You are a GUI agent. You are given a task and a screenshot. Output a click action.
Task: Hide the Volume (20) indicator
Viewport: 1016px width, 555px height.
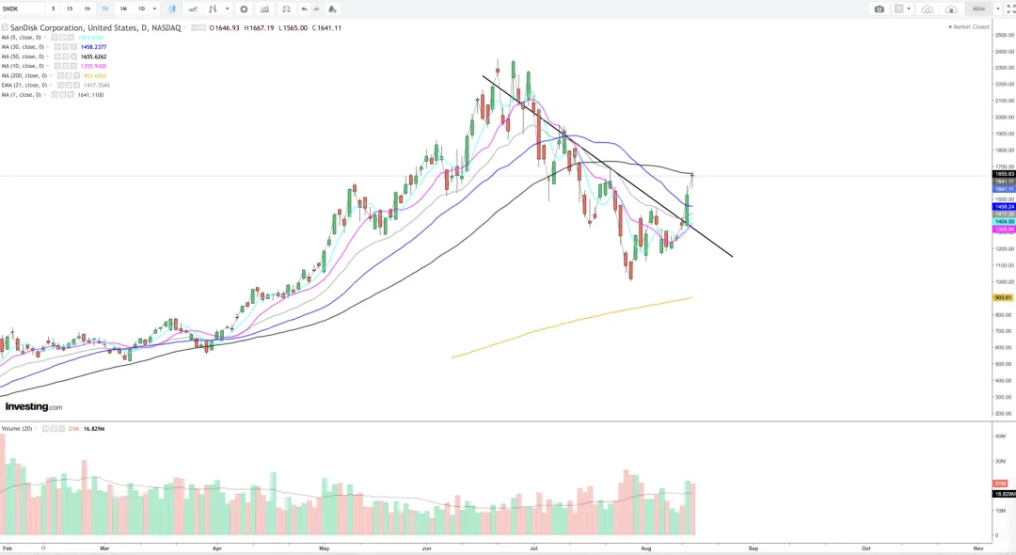pos(45,429)
